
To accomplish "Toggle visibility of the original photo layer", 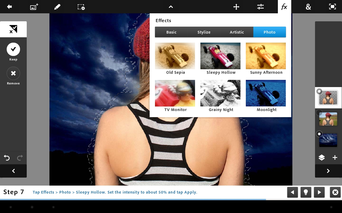I will tap(319, 113).
